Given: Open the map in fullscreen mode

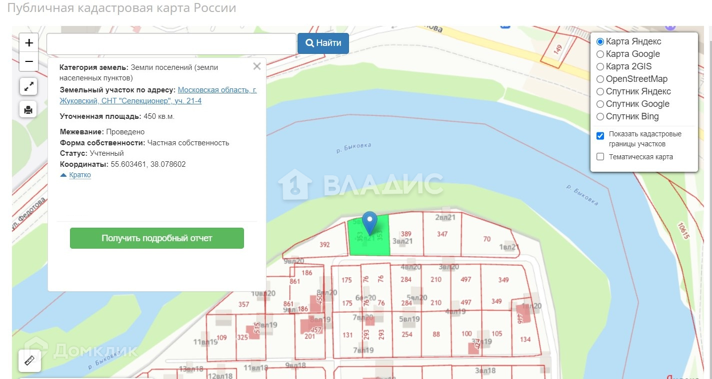Looking at the screenshot, I should pos(28,86).
